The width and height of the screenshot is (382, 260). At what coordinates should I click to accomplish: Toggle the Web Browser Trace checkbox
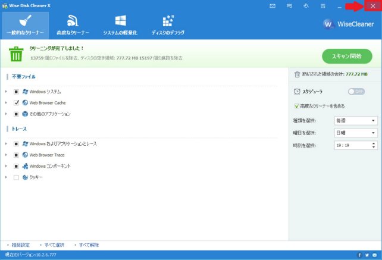tap(16, 155)
